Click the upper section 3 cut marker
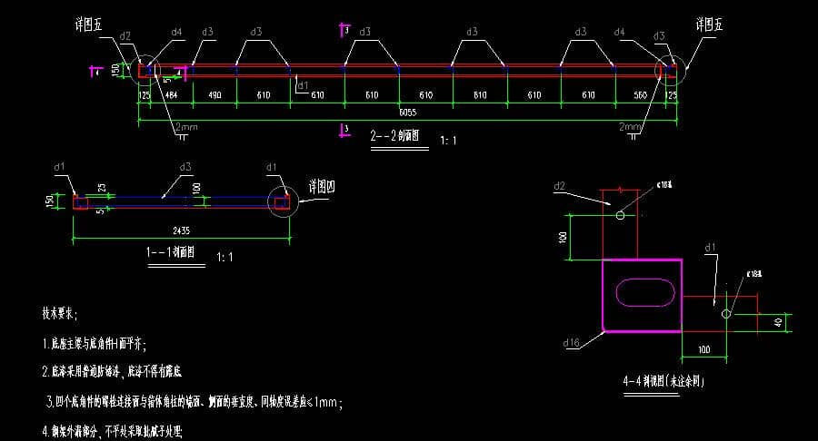 [344, 30]
